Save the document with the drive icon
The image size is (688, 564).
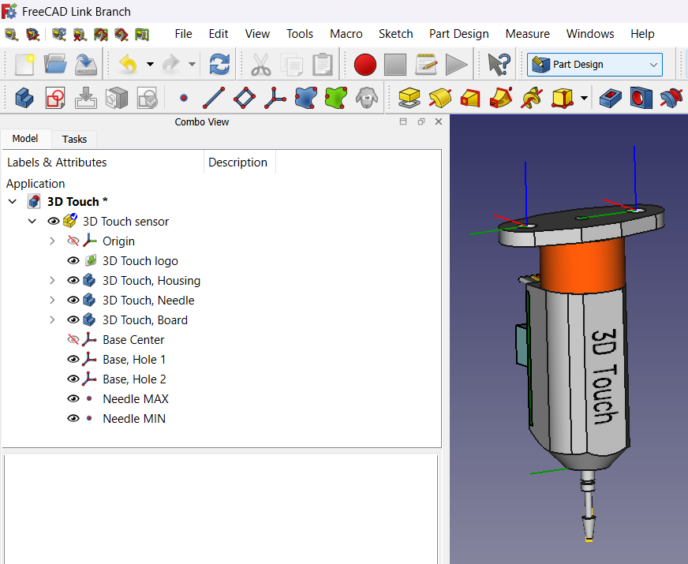(86, 65)
